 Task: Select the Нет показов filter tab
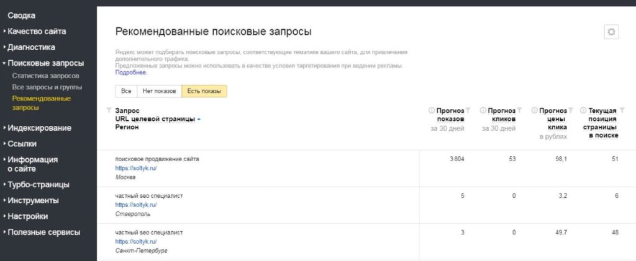[x=160, y=92]
